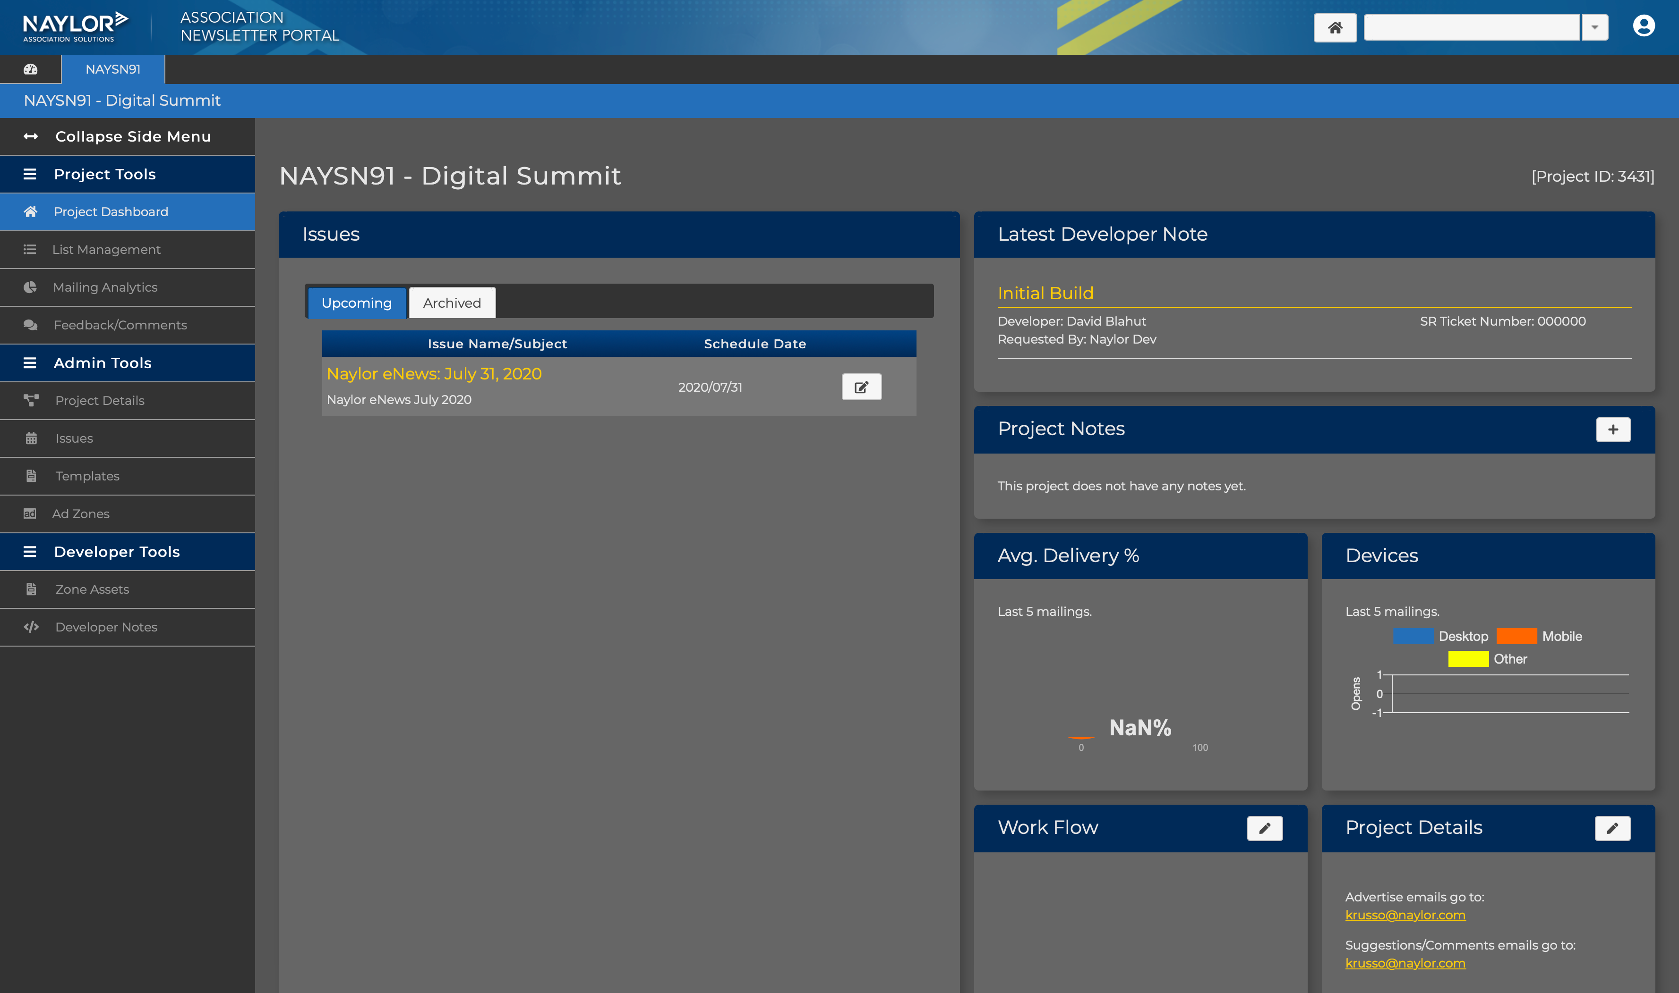This screenshot has height=993, width=1679.
Task: Click the Advertise emails krusso@naylor.com link
Action: pos(1405,915)
